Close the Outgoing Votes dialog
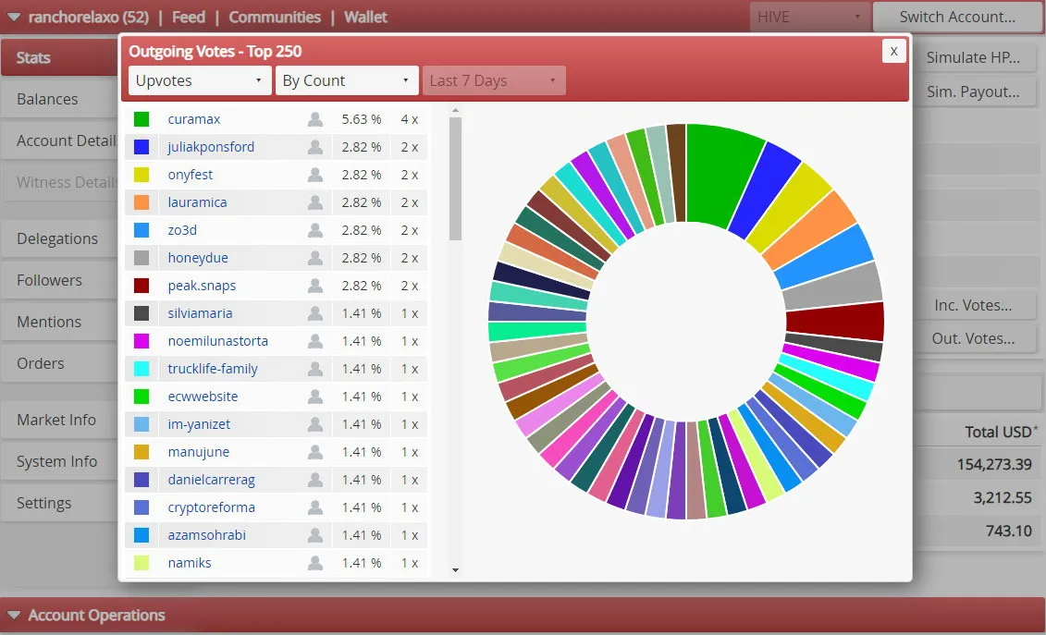 [894, 51]
